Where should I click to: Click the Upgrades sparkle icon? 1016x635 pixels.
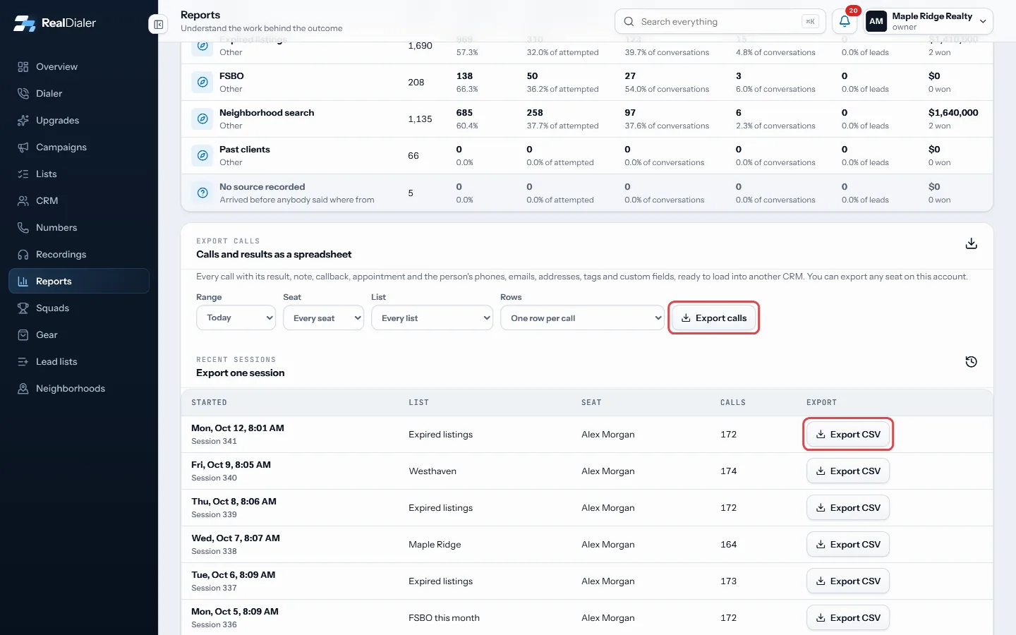pyautogui.click(x=23, y=121)
